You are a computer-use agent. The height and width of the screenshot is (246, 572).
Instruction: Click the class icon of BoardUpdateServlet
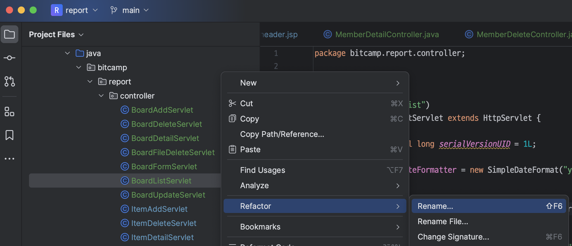[125, 195]
